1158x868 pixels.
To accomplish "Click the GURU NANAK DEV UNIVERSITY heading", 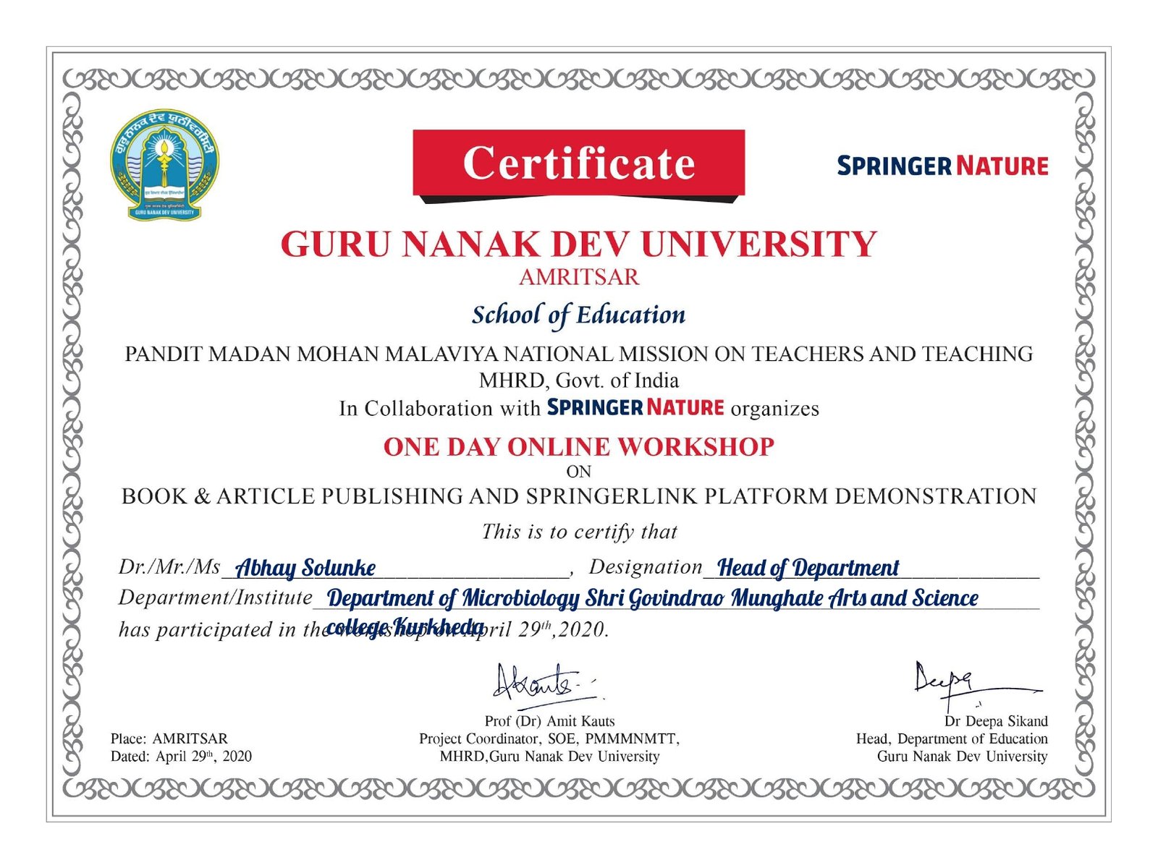I will [578, 244].
